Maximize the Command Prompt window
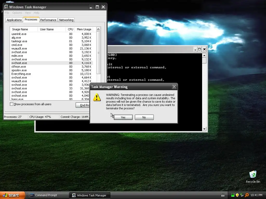The height and width of the screenshot is (199, 266). (x=199, y=49)
